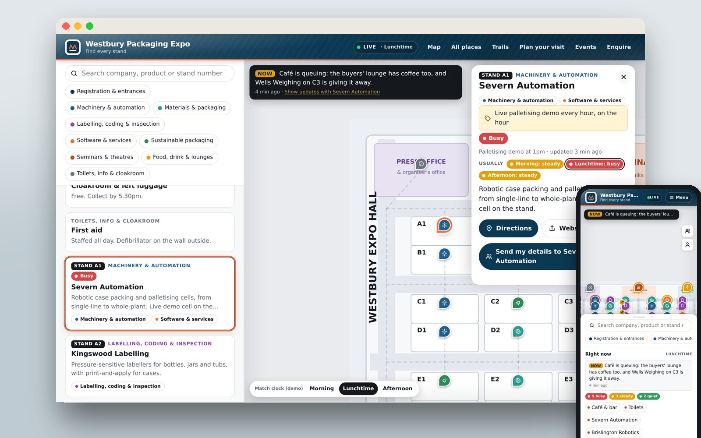701x438 pixels.
Task: Go to All places in navigation
Action: click(466, 47)
